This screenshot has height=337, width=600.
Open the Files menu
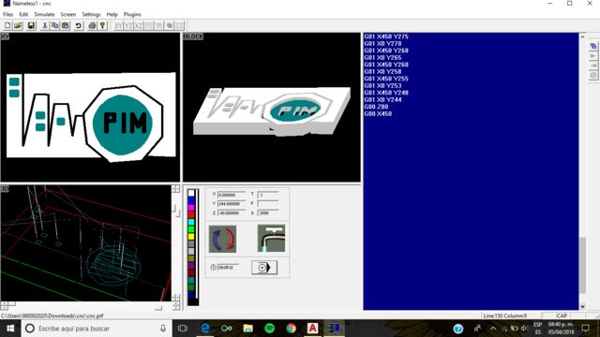click(x=8, y=15)
